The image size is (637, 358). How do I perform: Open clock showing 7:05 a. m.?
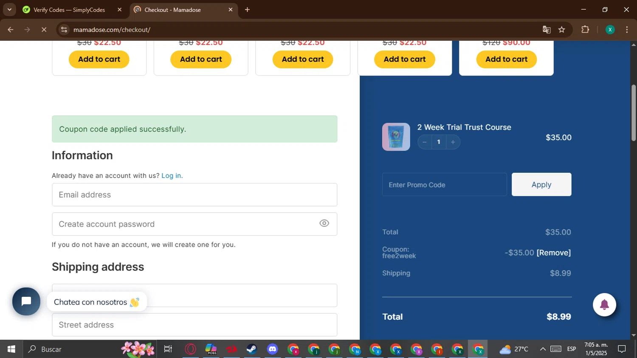[x=596, y=349]
